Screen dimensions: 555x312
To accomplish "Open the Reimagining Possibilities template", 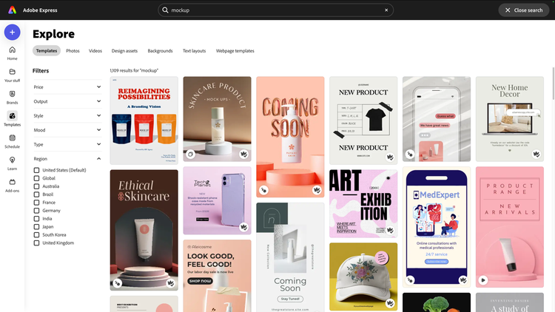I will pos(144,121).
